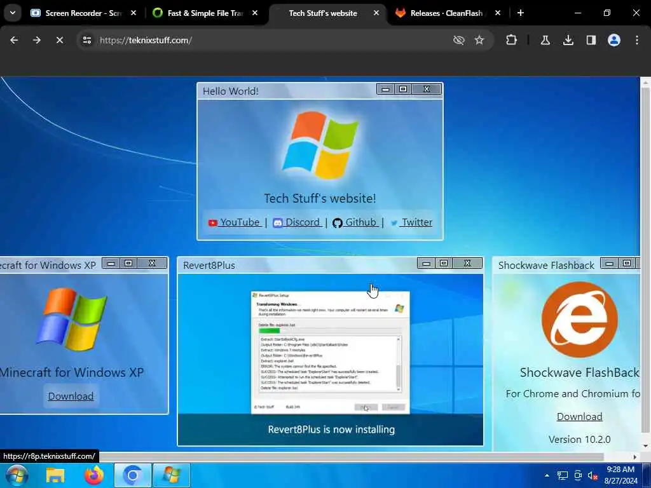The image size is (651, 488).
Task: Click the Version 10.2.0 text
Action: tap(579, 440)
